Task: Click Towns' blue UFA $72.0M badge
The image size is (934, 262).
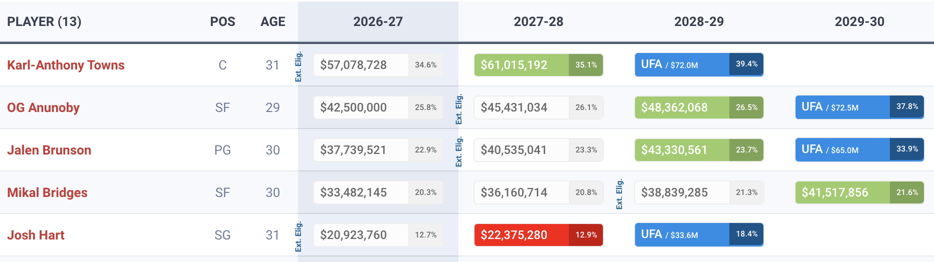Action: [699, 64]
